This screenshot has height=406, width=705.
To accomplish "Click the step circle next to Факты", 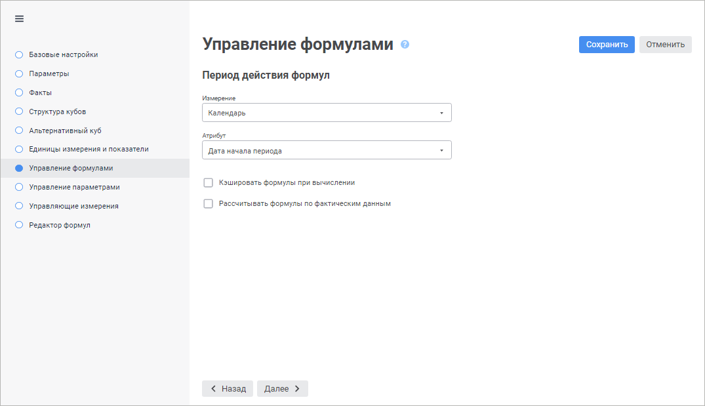I will coord(19,92).
